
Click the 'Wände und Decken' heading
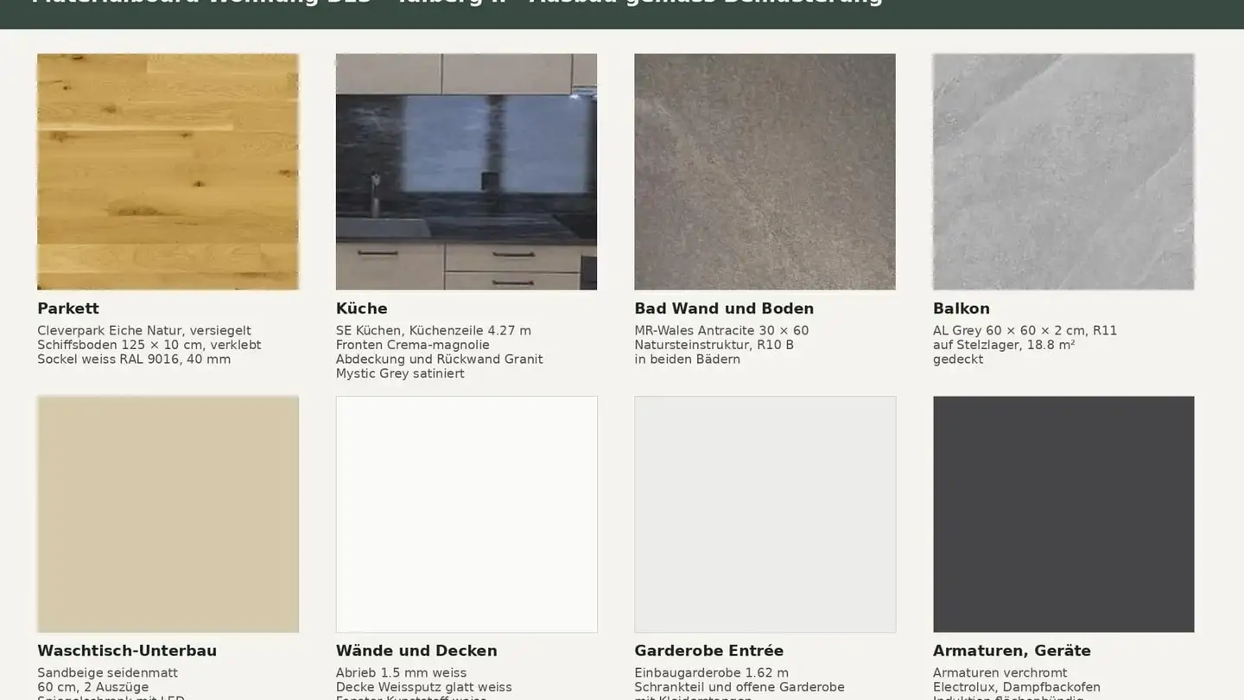pyautogui.click(x=416, y=651)
